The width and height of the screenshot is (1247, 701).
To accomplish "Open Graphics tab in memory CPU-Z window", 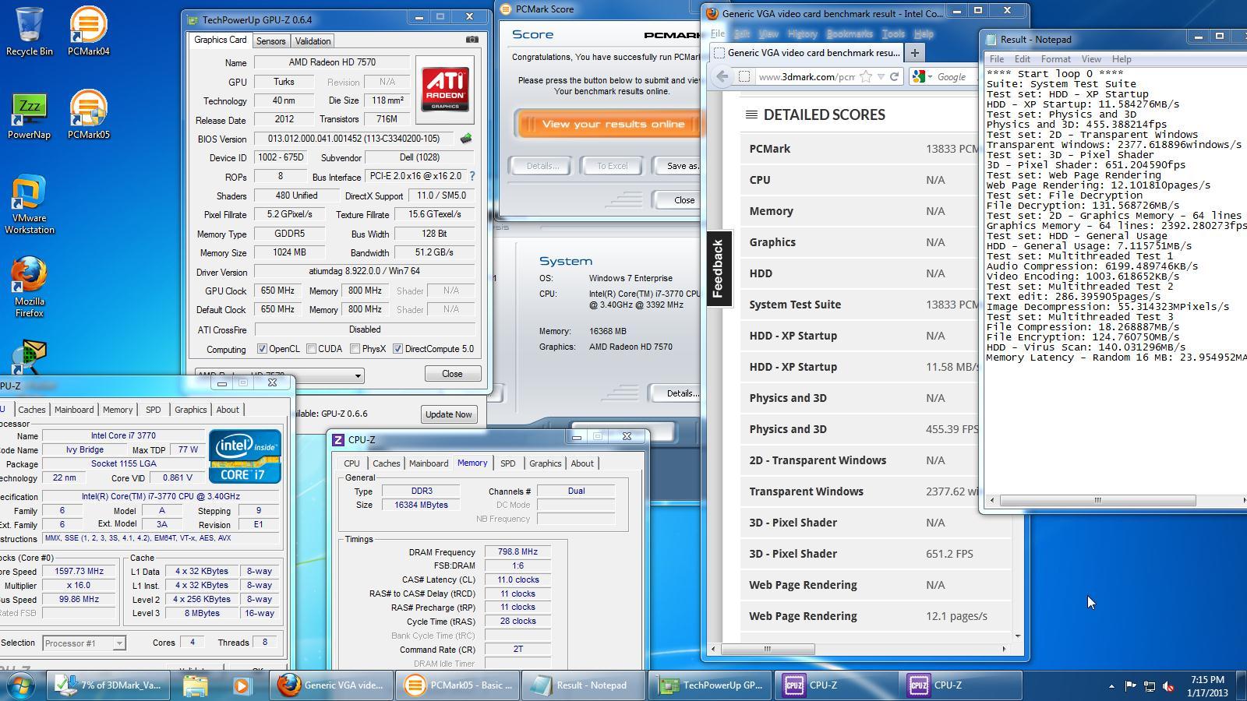I will (x=545, y=463).
